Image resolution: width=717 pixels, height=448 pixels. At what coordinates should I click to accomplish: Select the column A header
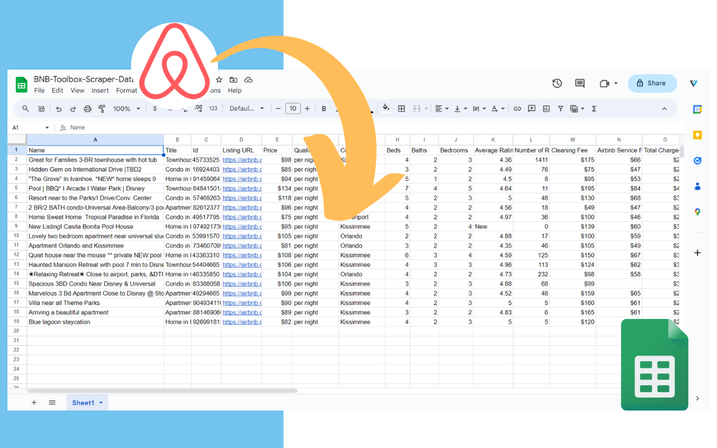(x=95, y=139)
